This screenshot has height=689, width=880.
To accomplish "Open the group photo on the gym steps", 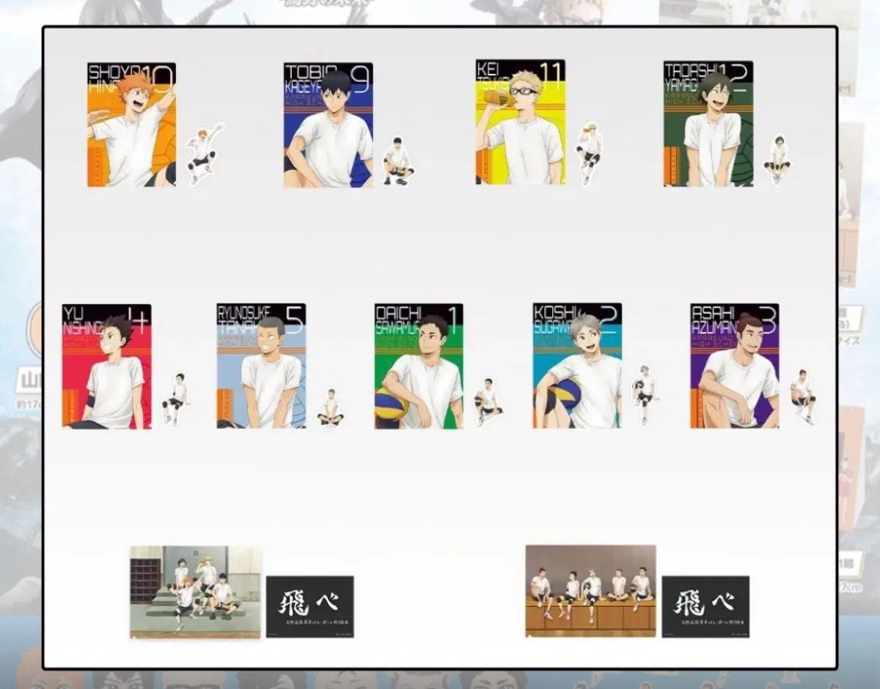I will (x=196, y=592).
